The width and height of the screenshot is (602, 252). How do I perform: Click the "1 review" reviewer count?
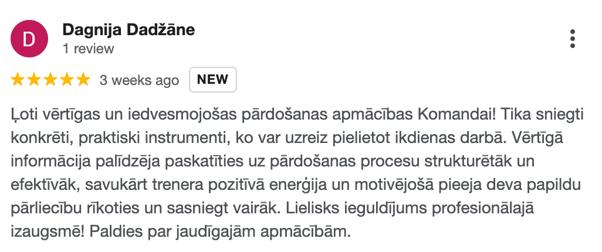click(x=89, y=49)
